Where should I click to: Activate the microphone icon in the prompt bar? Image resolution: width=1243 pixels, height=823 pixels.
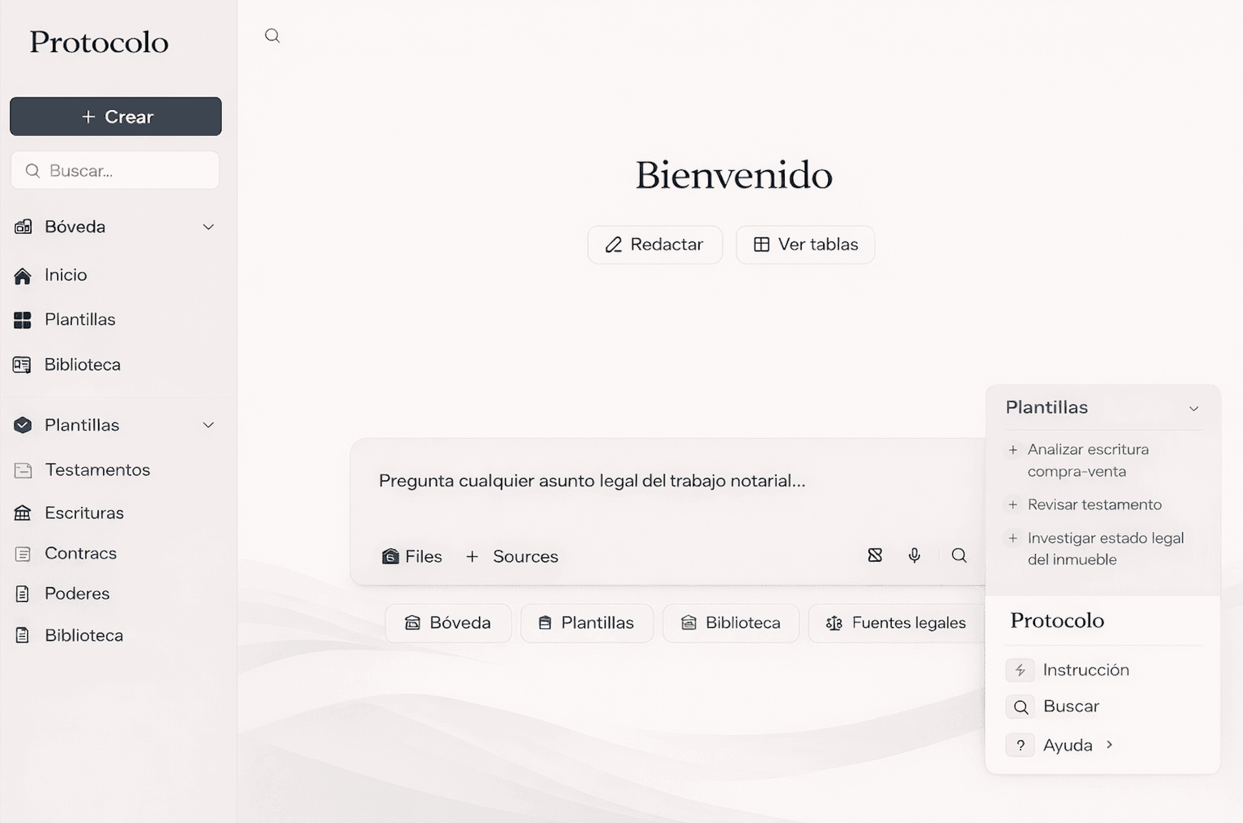tap(914, 556)
